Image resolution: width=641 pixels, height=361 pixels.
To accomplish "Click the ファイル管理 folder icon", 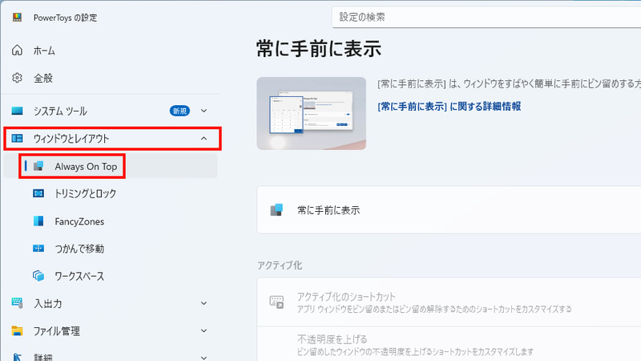I will point(17,331).
